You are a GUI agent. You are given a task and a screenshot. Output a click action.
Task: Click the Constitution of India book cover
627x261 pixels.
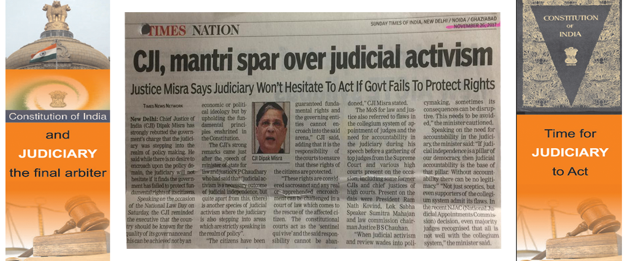(569, 57)
